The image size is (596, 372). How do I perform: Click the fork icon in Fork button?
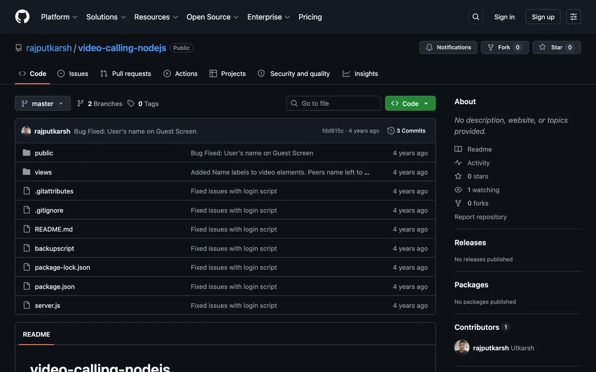(x=491, y=47)
